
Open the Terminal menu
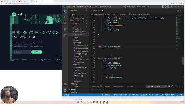point(102,7)
